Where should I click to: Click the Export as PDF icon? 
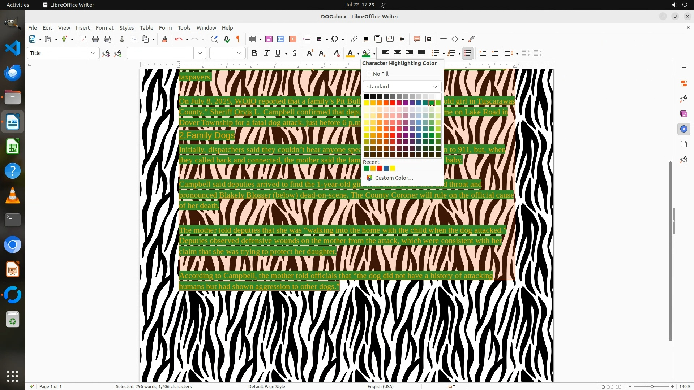(x=83, y=39)
